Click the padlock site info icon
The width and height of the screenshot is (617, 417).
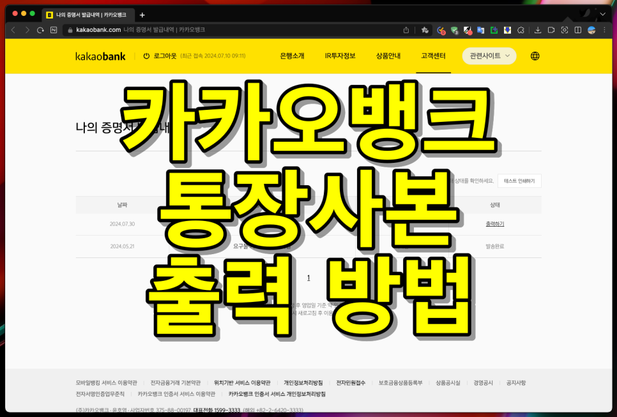pos(70,30)
